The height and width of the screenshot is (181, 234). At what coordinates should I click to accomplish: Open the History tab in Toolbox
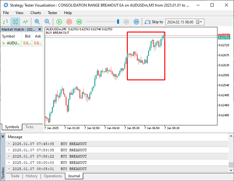(32, 176)
